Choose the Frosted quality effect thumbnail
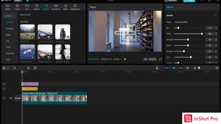221x124 pixels. (45, 32)
